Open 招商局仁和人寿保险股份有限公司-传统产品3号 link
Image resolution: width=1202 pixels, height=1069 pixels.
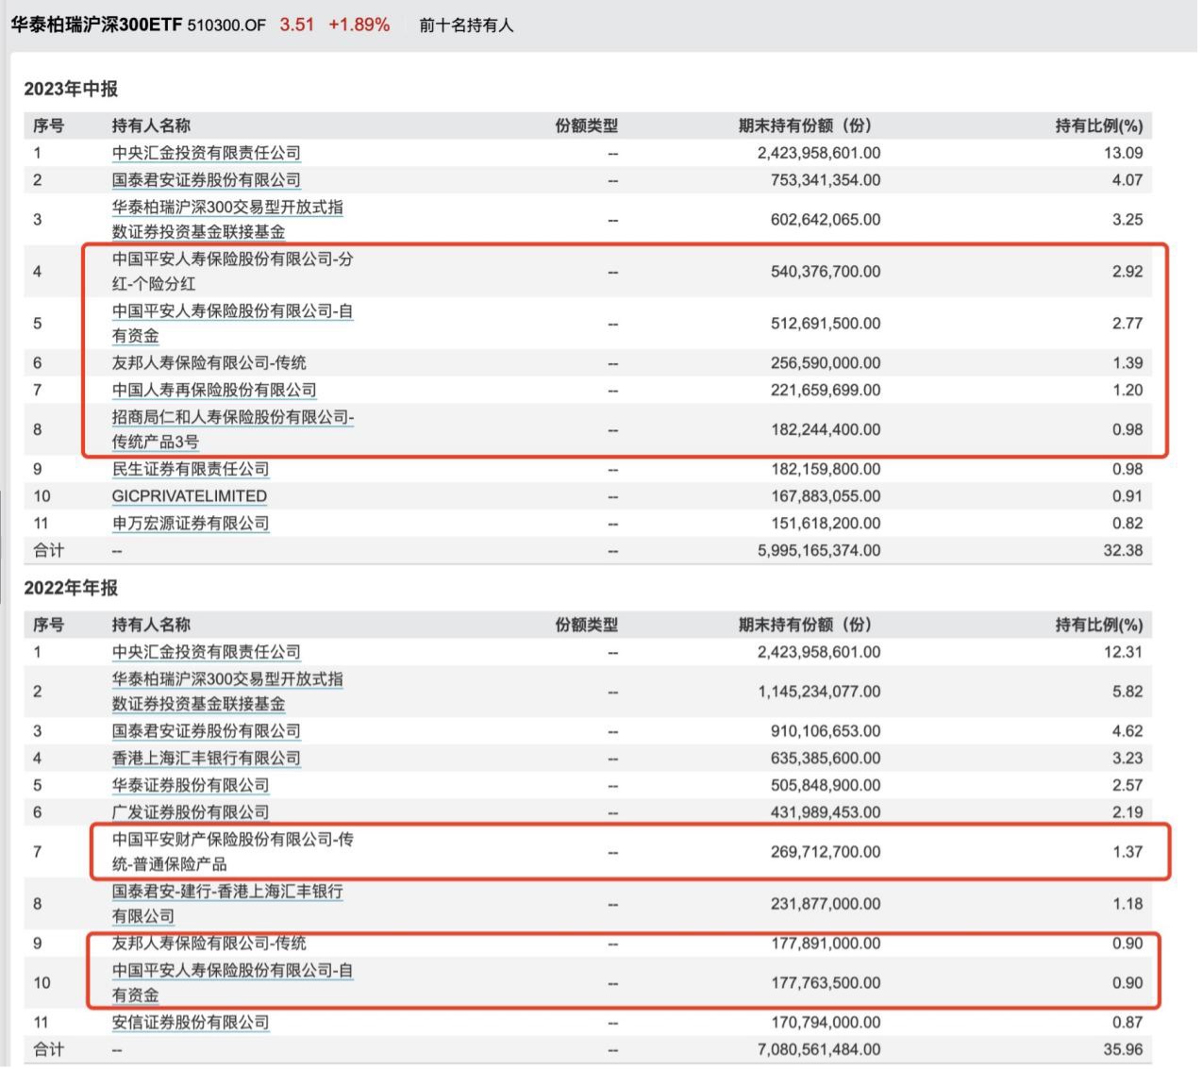pos(233,430)
